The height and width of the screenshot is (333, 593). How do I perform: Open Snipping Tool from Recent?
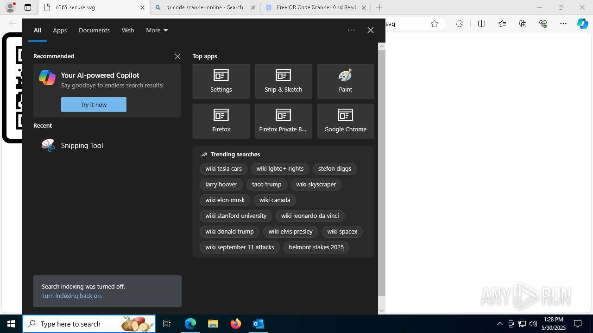click(107, 145)
